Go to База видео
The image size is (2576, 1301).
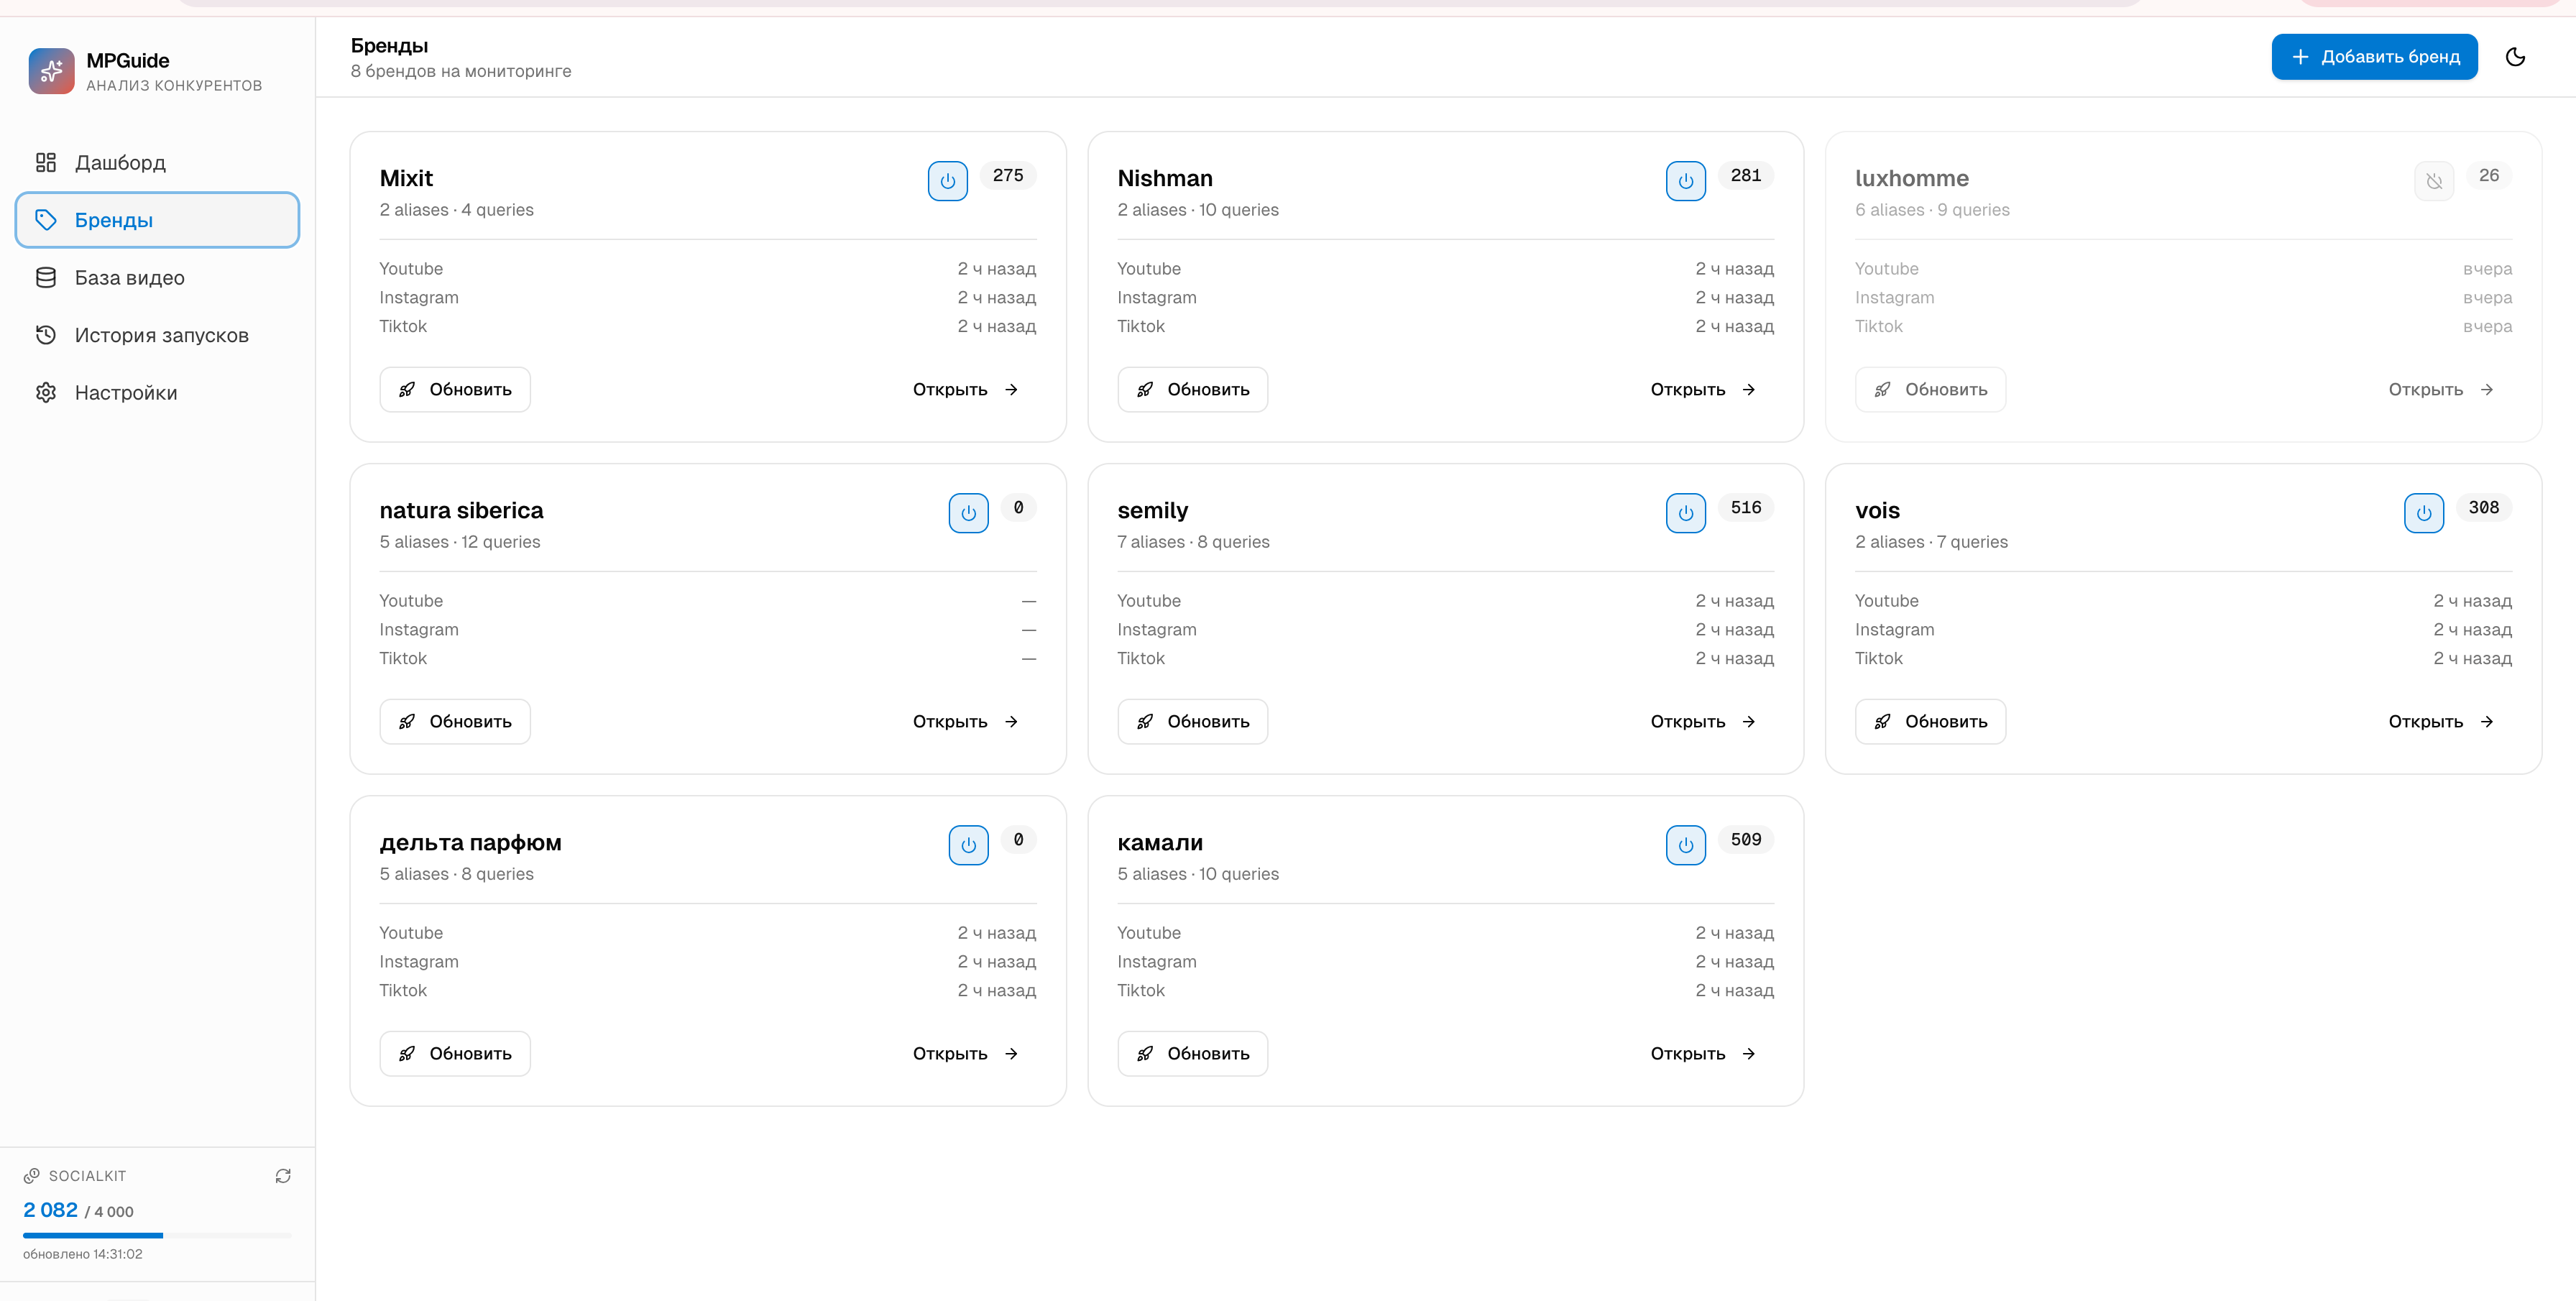(x=157, y=278)
